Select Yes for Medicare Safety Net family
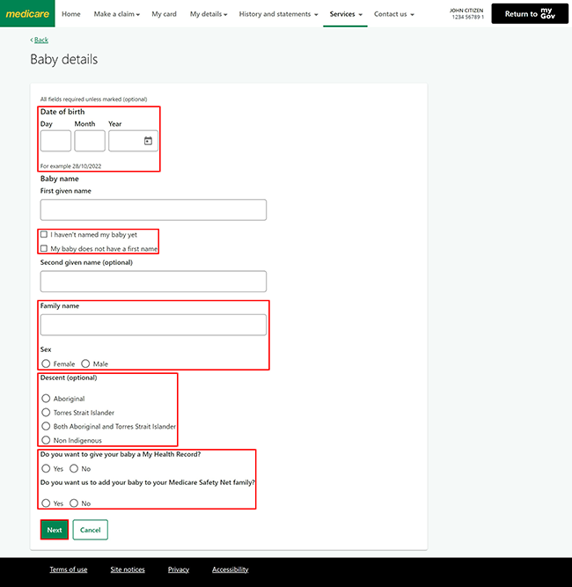572x587 pixels. tap(46, 503)
